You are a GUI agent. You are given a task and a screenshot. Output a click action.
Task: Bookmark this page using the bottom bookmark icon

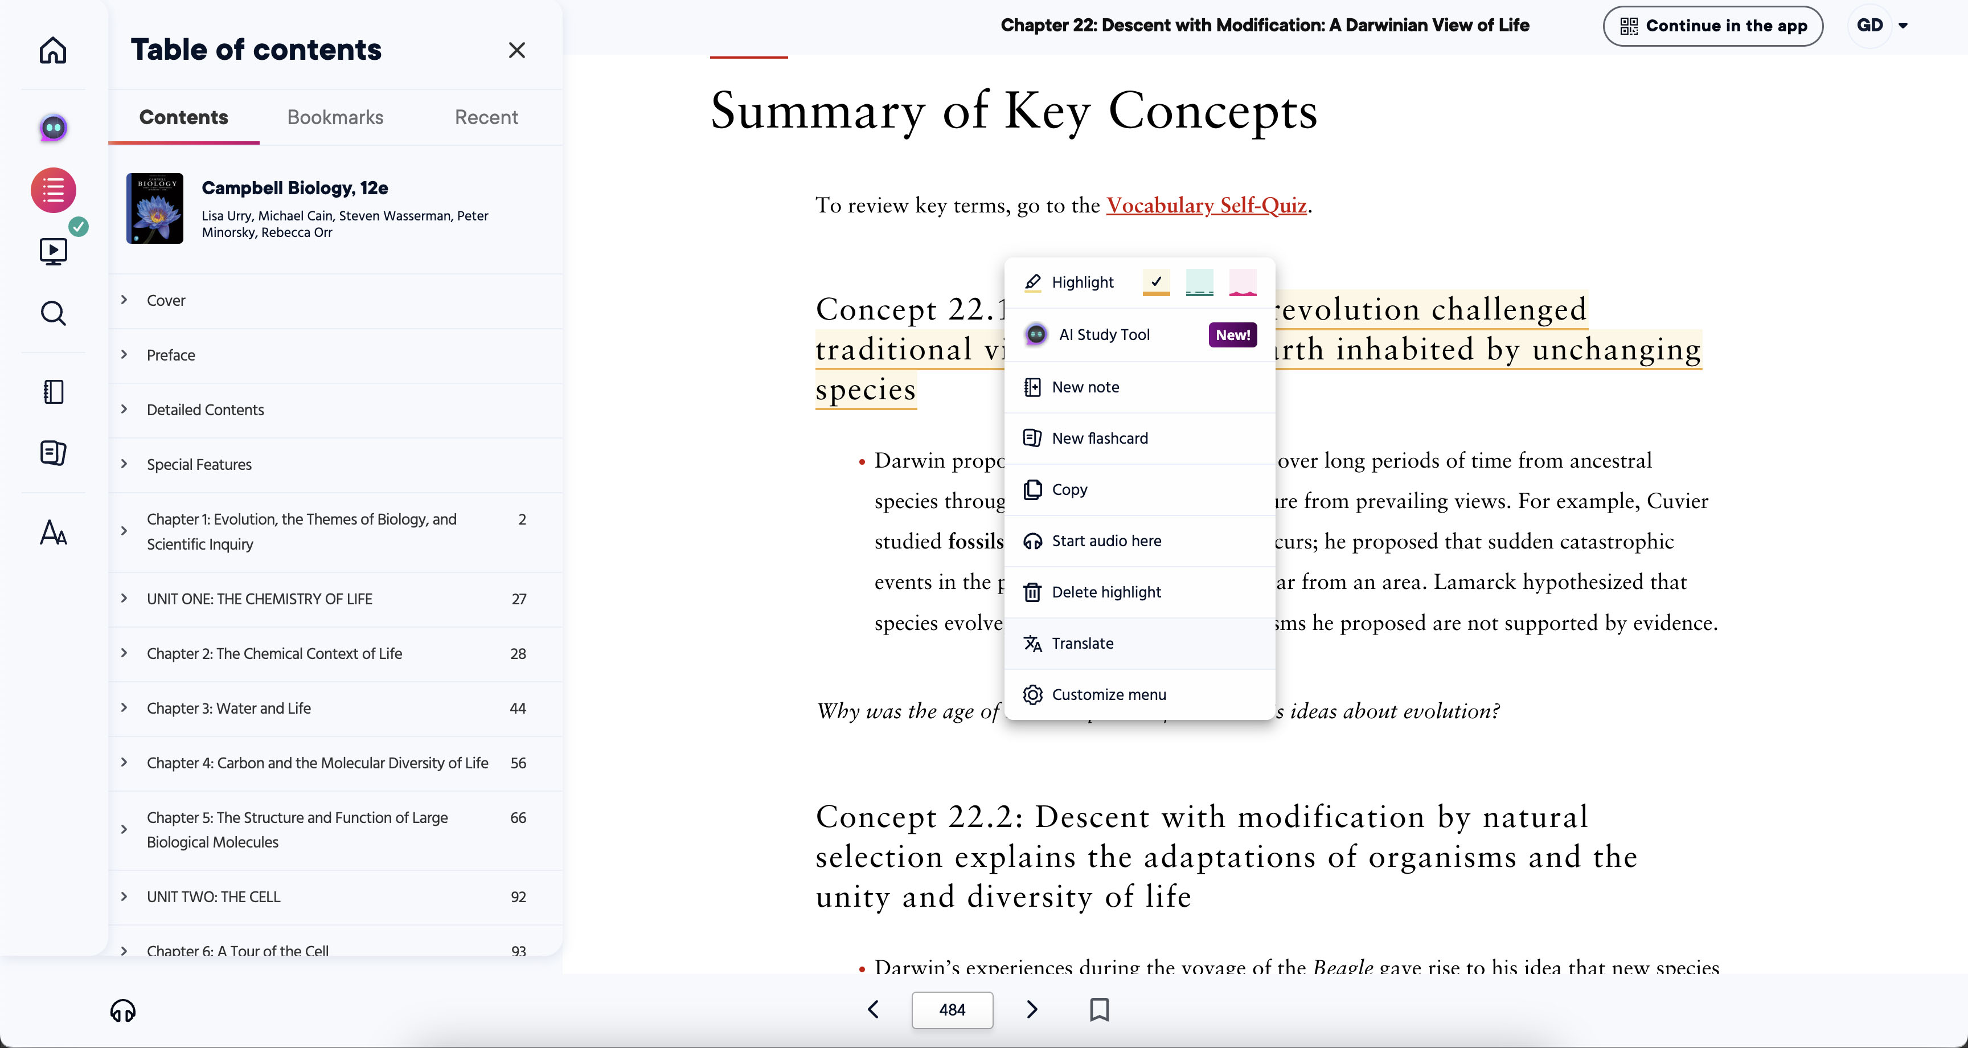tap(1098, 1010)
